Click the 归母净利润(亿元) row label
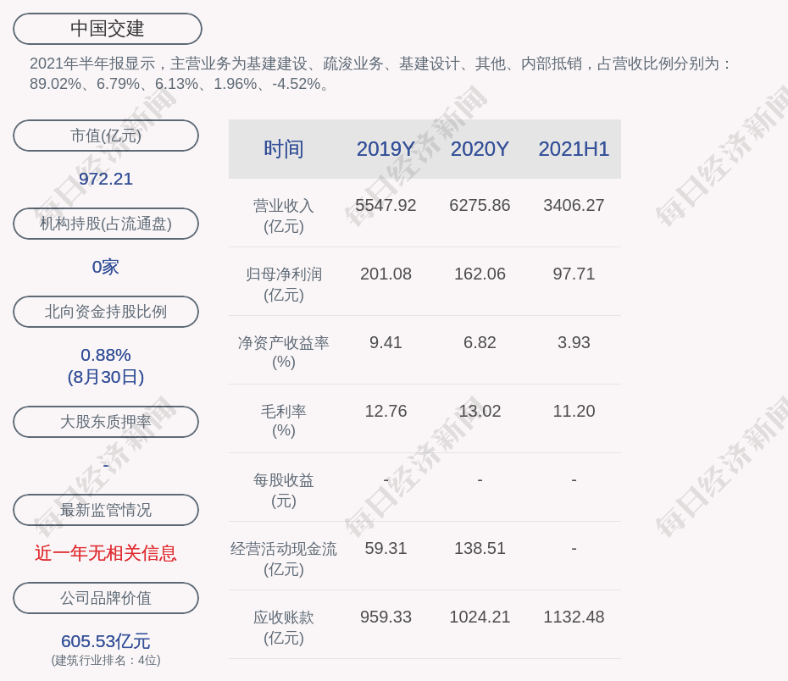The image size is (788, 681). click(x=283, y=285)
